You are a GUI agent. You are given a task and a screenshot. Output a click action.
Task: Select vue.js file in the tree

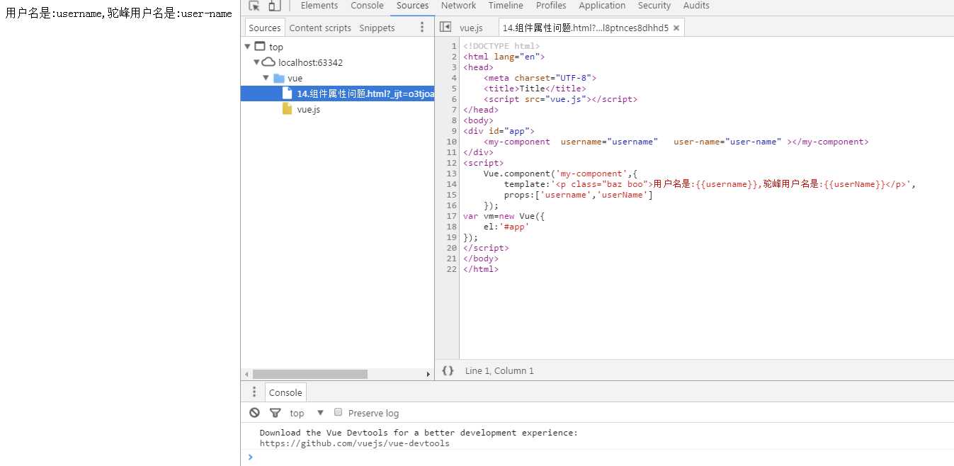308,109
